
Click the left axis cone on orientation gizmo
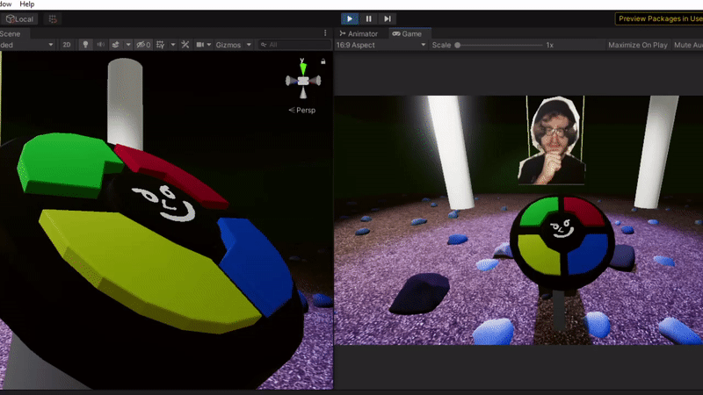(292, 81)
